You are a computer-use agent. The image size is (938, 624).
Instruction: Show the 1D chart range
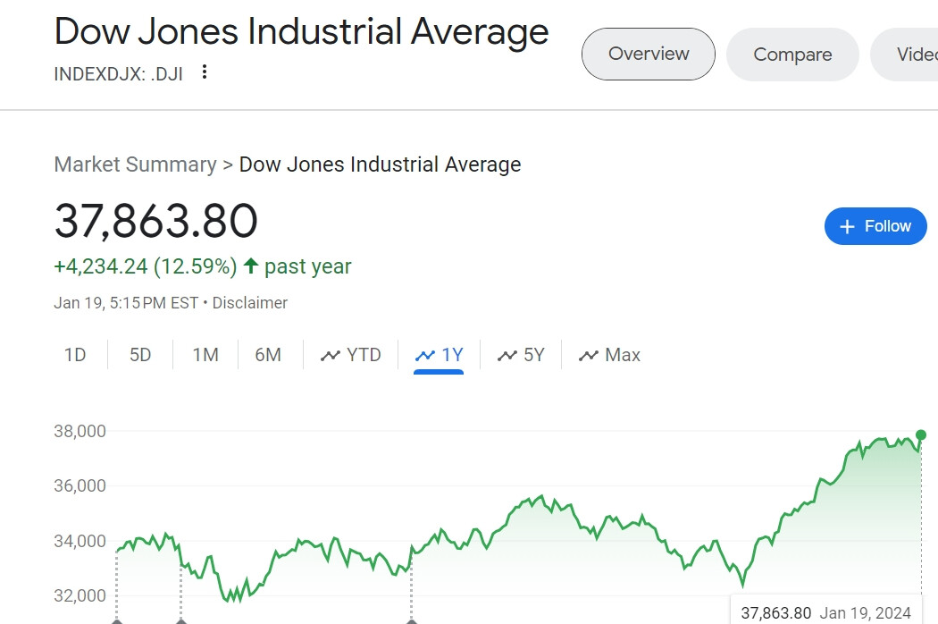[x=75, y=355]
